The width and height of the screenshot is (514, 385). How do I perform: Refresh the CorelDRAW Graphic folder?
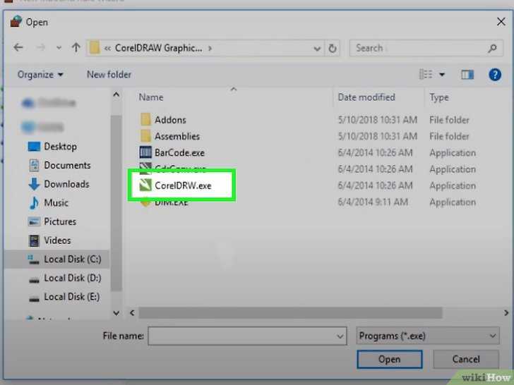(x=333, y=49)
